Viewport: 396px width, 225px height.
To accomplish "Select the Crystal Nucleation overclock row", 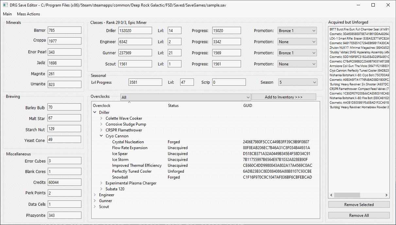I will pyautogui.click(x=205, y=142).
